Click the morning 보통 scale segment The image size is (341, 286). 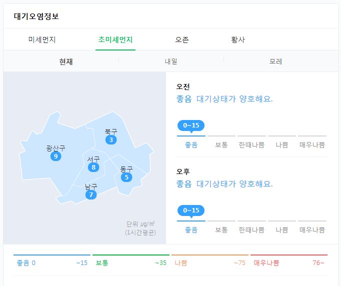pyautogui.click(x=221, y=144)
